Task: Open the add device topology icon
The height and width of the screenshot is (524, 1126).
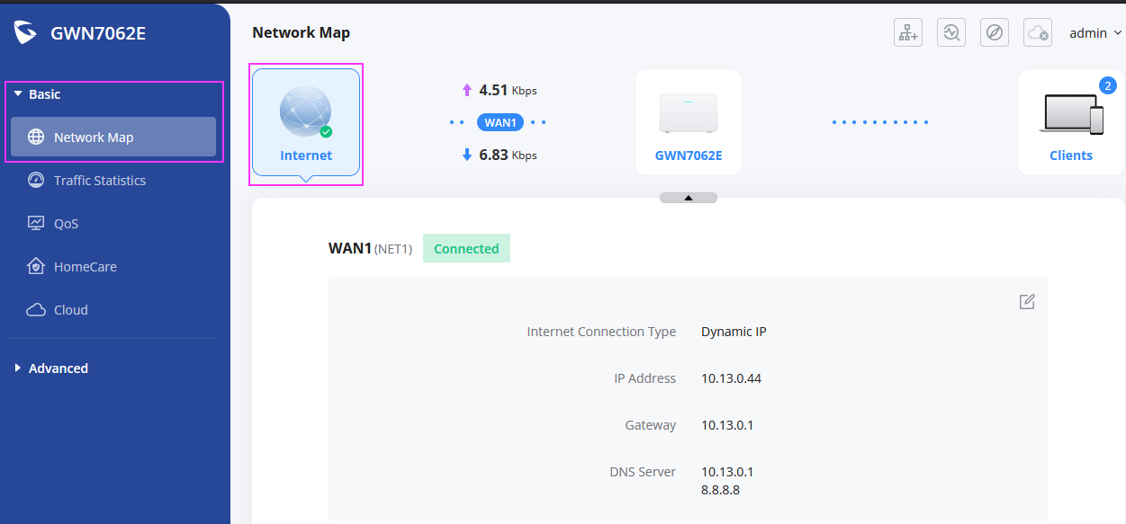Action: point(907,33)
